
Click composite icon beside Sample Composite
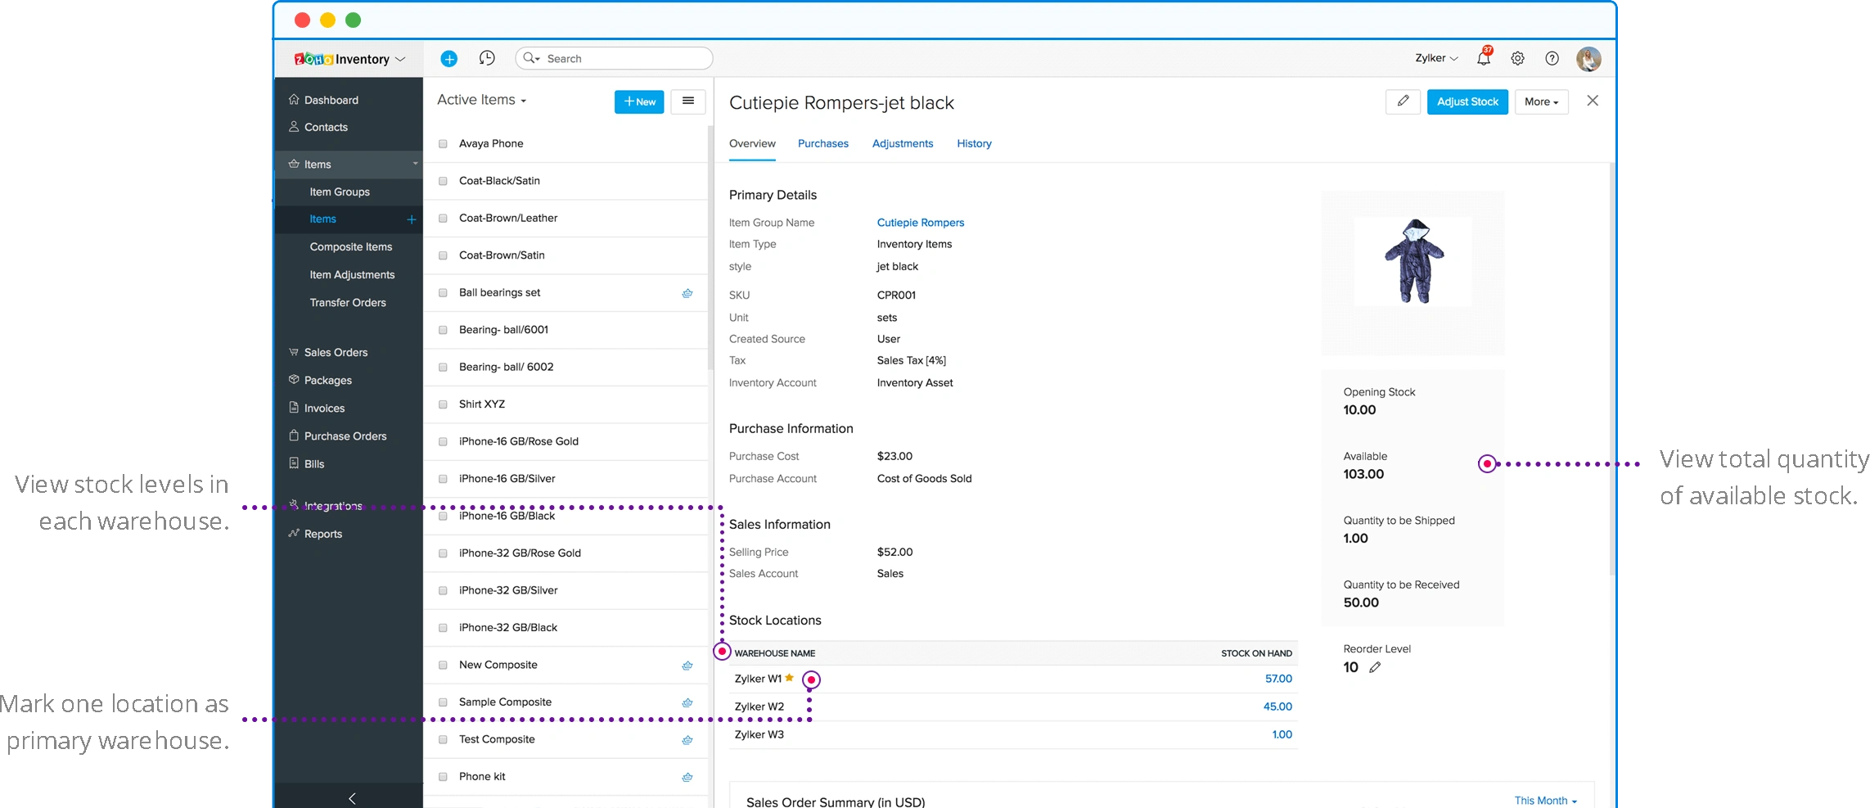tap(687, 702)
